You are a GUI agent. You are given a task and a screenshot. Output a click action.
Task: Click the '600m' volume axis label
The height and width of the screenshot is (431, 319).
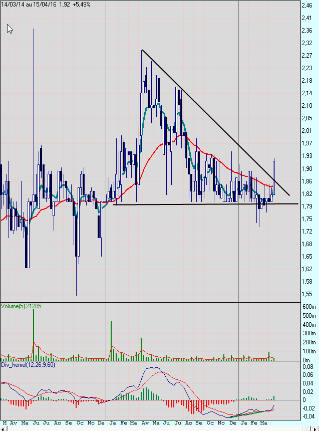click(x=309, y=307)
